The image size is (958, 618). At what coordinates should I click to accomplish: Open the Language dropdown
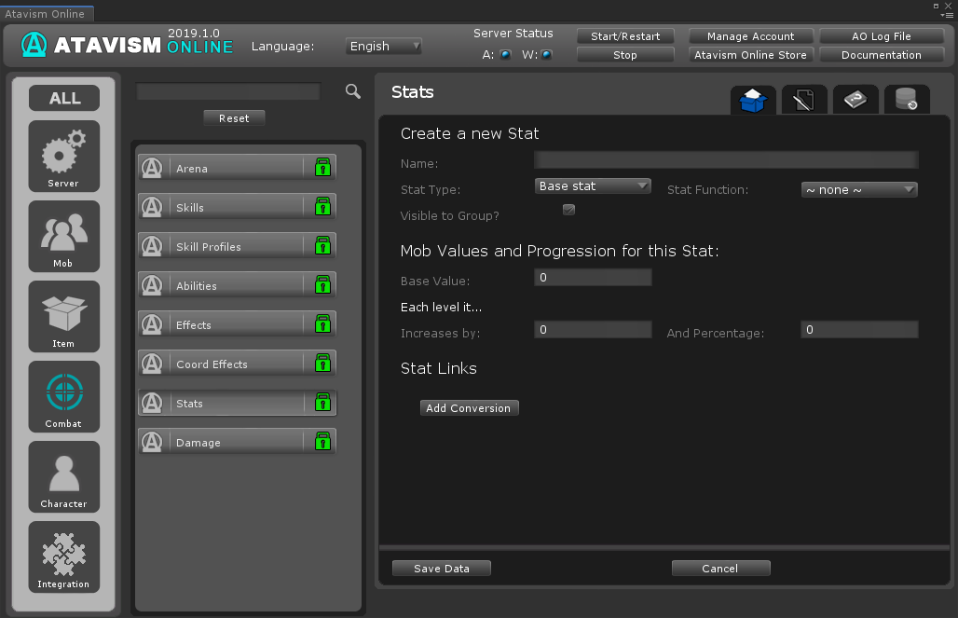(384, 46)
